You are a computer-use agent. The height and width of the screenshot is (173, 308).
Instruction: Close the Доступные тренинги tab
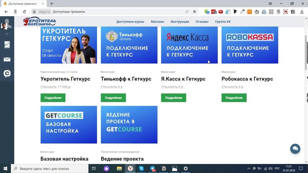[43, 3]
